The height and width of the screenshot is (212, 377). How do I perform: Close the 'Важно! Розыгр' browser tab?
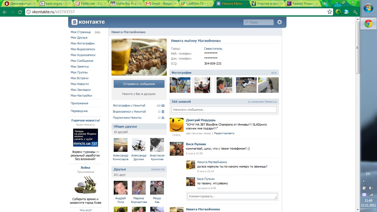316,4
